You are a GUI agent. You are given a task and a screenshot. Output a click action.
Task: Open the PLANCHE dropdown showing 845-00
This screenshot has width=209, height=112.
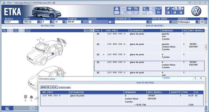coord(82,22)
